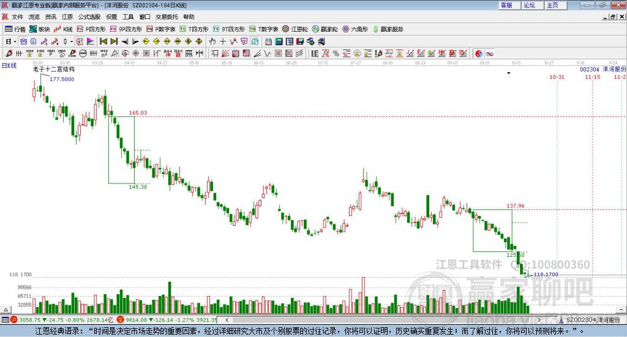Screen dimensions: 627x337
Task: Step chart right with black arrow
Action: [135, 42]
